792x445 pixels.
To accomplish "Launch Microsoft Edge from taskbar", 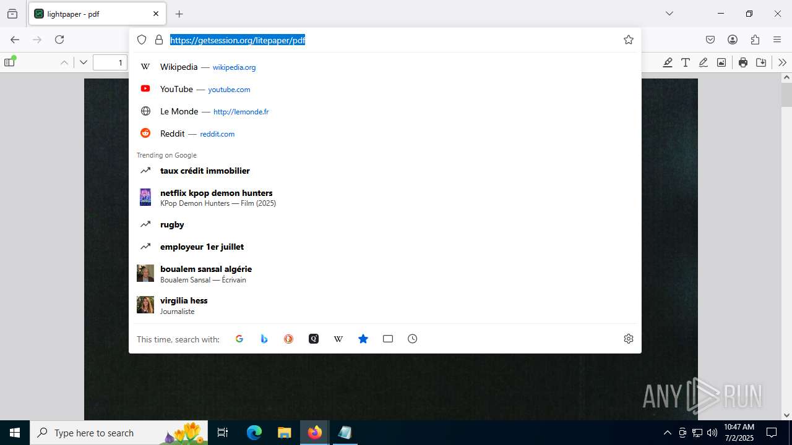I will pos(254,433).
